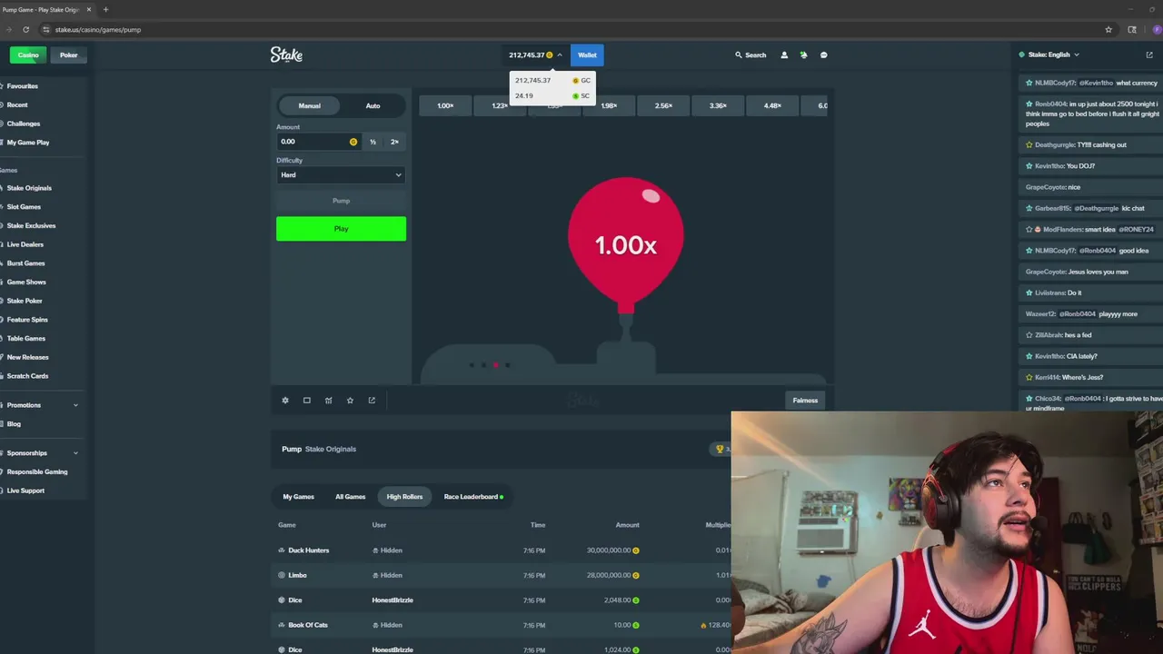Click the 2.56× multiplier tile

663,105
